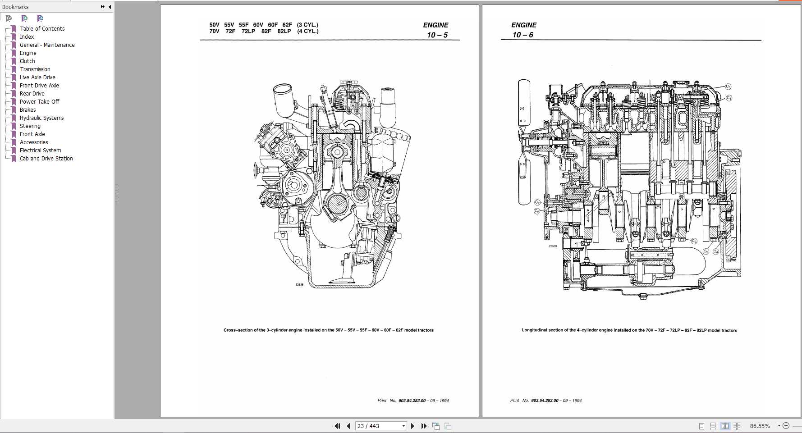Screen dimensions: 802x433
Task: Click the bookmark icon beside Brakes
Action: pyautogui.click(x=14, y=110)
